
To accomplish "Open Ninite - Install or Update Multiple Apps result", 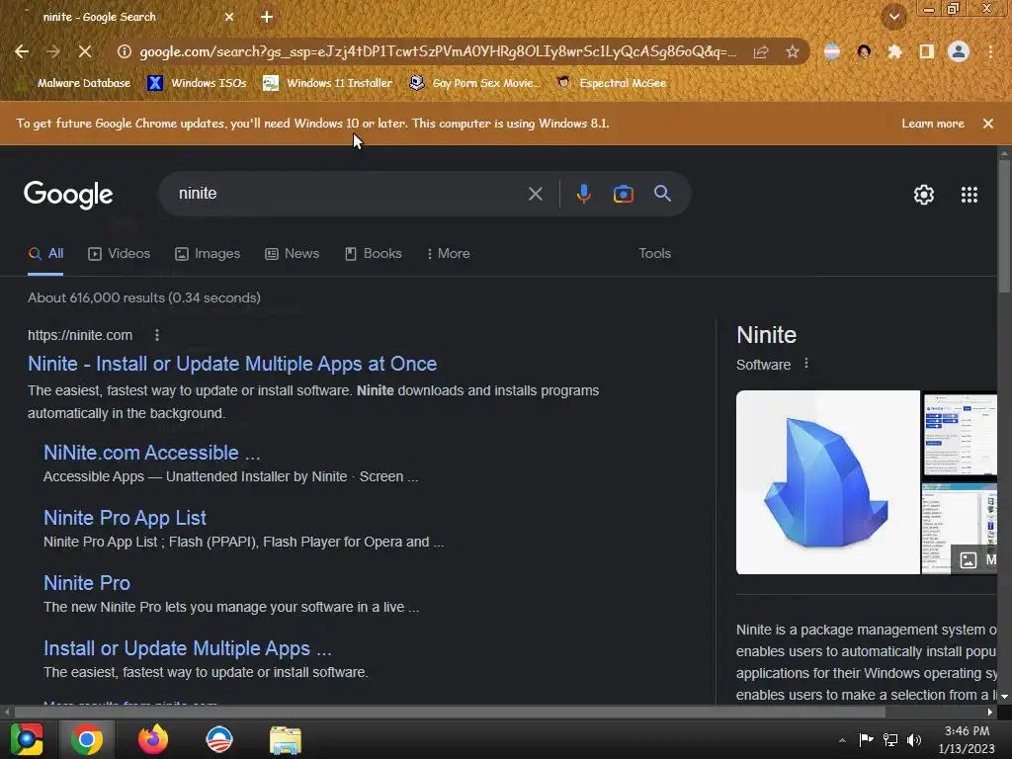I will (x=232, y=364).
